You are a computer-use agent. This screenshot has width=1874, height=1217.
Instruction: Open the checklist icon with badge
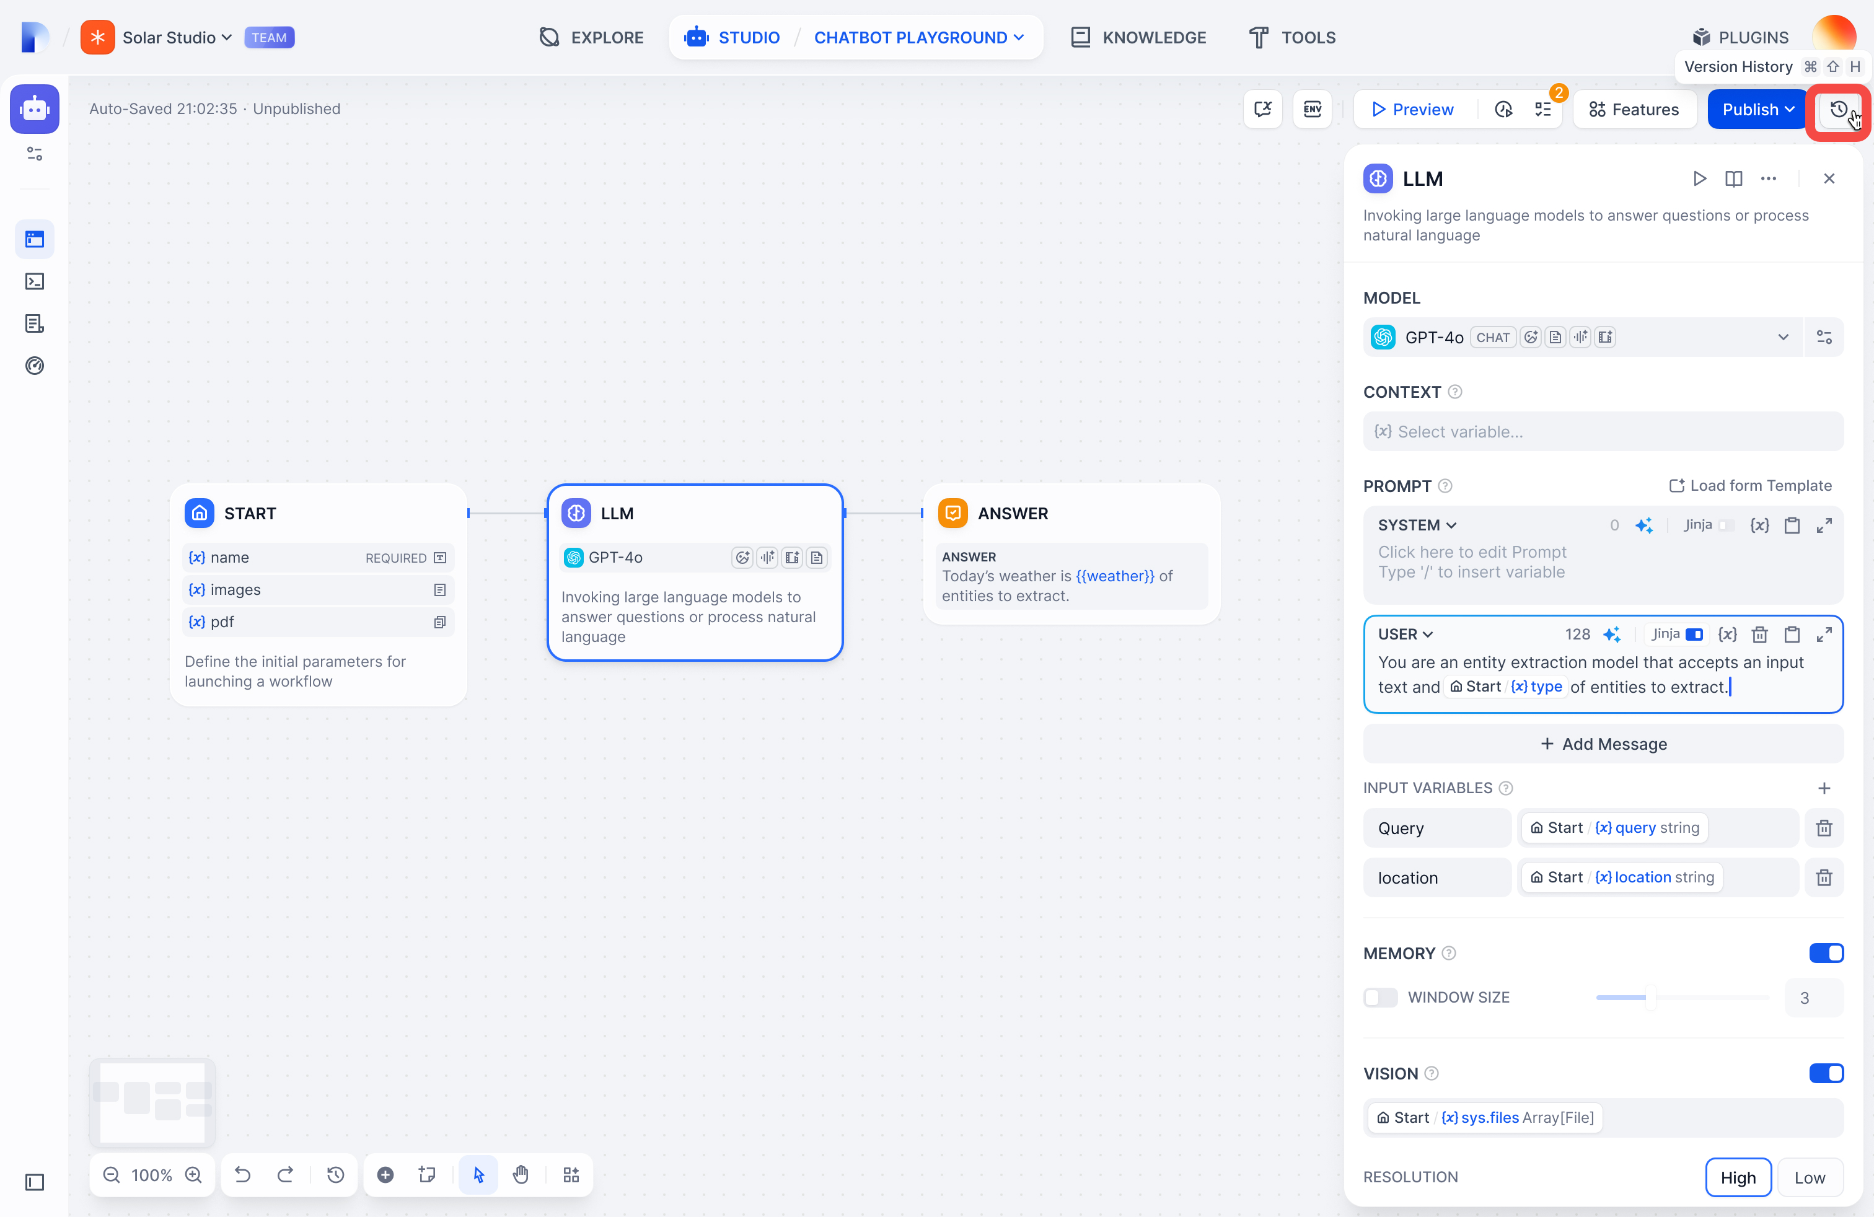[x=1543, y=110]
